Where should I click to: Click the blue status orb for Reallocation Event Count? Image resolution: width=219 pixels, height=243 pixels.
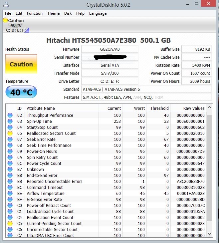click(10, 217)
